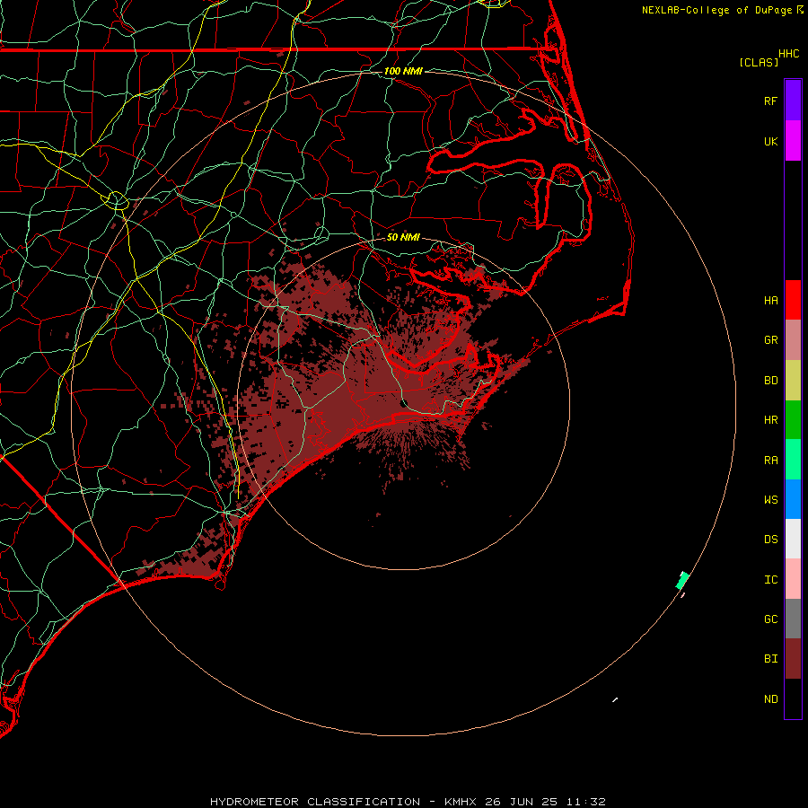The width and height of the screenshot is (808, 808).
Task: Click the GC gray legend swatch
Action: (x=793, y=619)
